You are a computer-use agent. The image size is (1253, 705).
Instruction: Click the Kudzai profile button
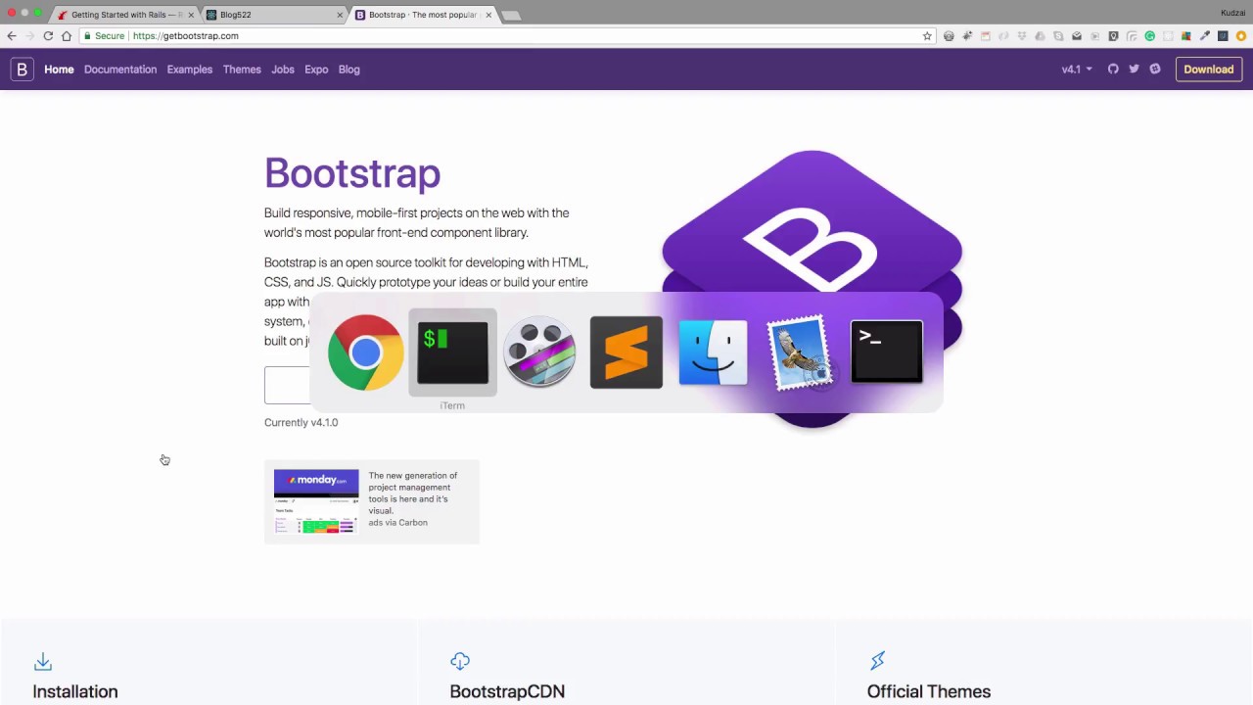tap(1232, 13)
